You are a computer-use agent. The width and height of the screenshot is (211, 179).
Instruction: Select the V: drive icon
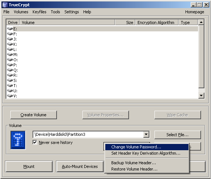click(x=10, y=96)
